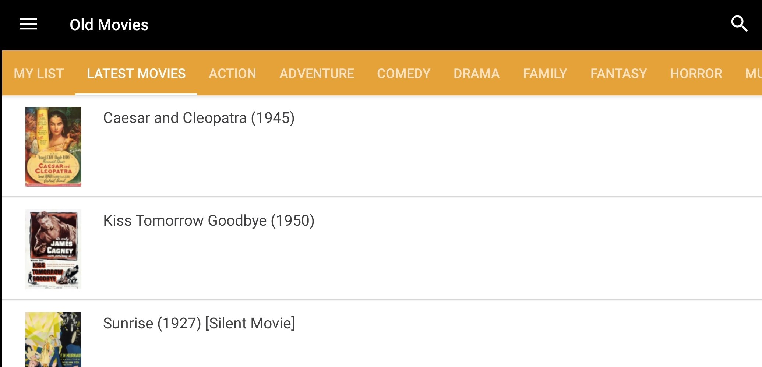Select Kiss Tomorrow Goodbye (1950) title
Image resolution: width=762 pixels, height=367 pixels.
coord(209,220)
